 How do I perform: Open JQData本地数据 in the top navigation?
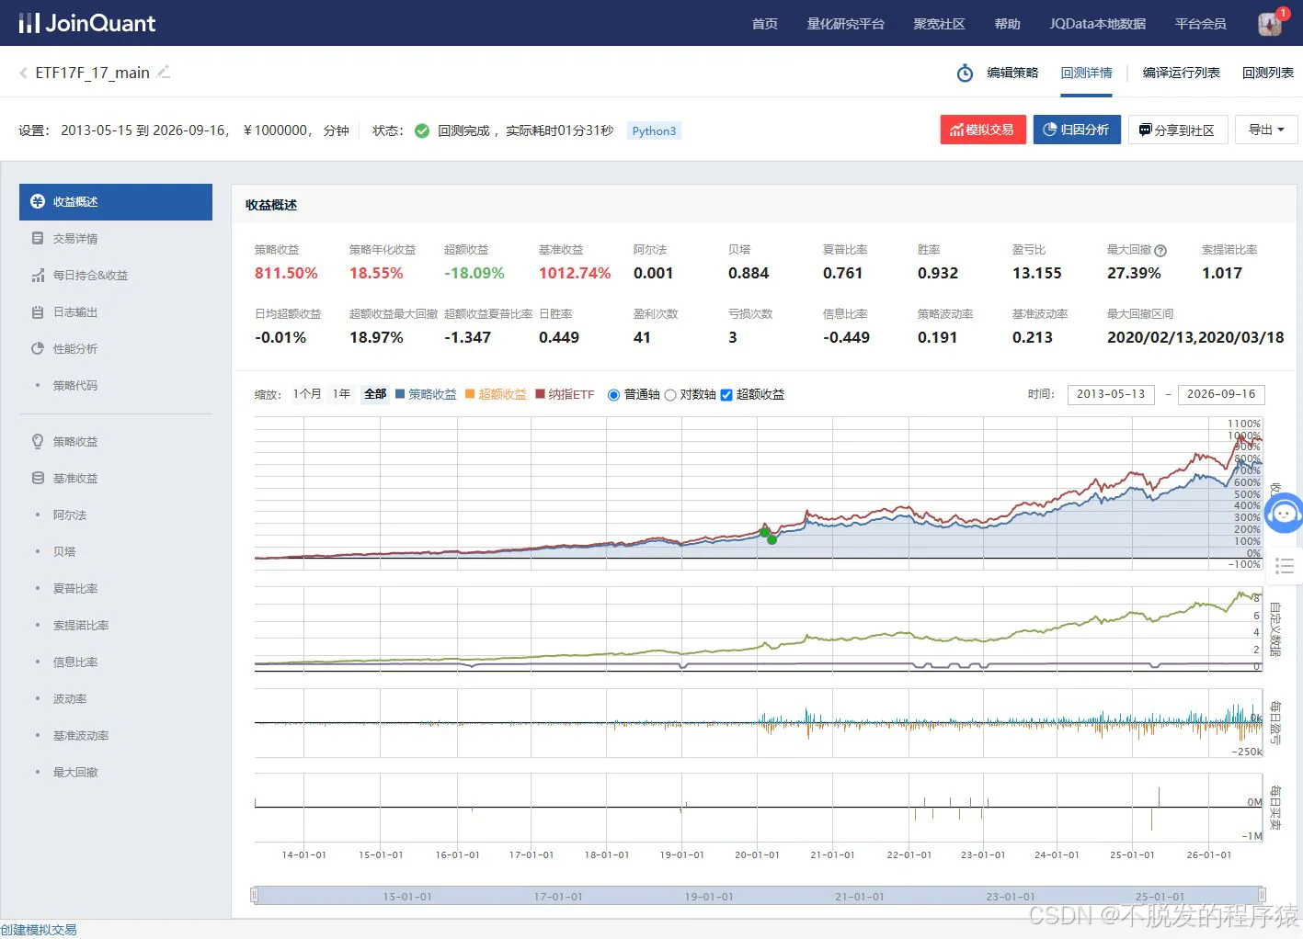click(1098, 24)
